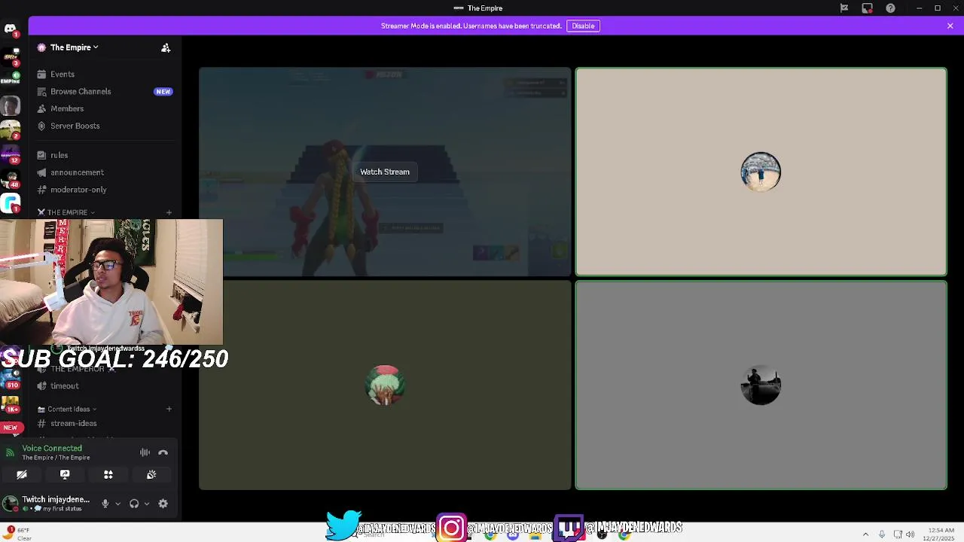The height and width of the screenshot is (542, 964).
Task: Click the Watch Stream button
Action: (385, 172)
